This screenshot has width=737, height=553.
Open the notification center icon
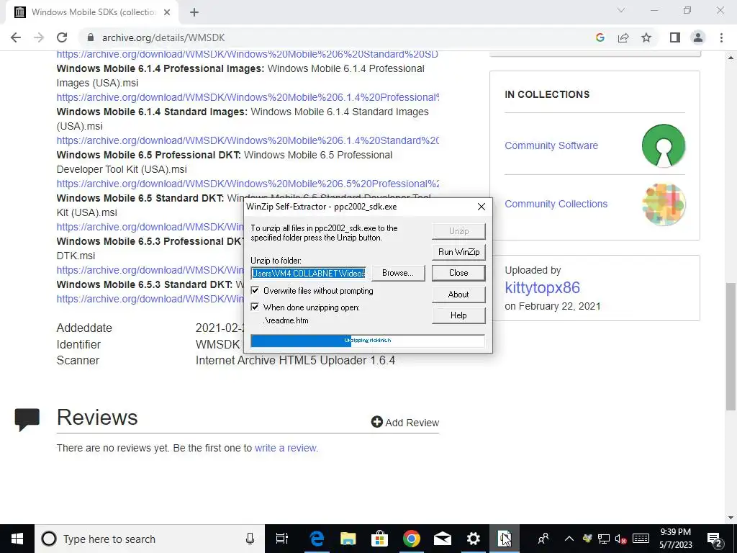click(x=715, y=539)
